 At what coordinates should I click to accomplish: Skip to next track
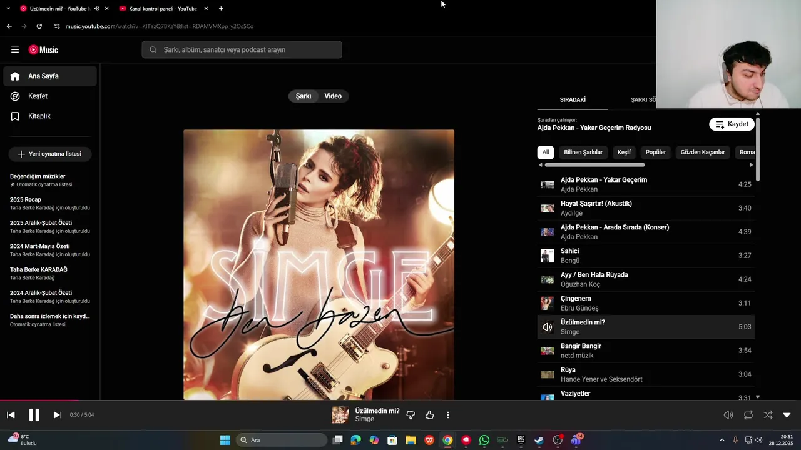[57, 415]
